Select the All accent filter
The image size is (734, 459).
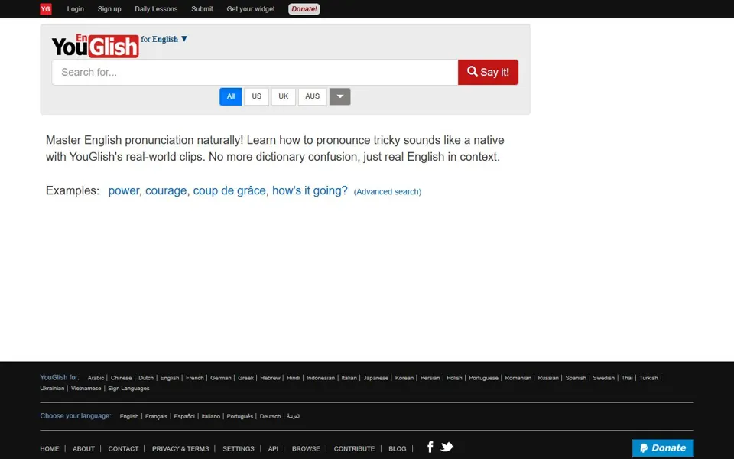pyautogui.click(x=231, y=96)
